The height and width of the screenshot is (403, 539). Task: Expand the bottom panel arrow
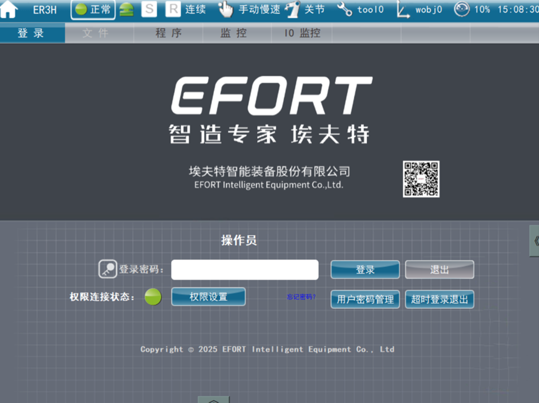(x=213, y=400)
